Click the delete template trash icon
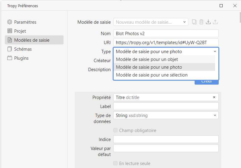Screen dimensions: 241x168 click(201, 22)
